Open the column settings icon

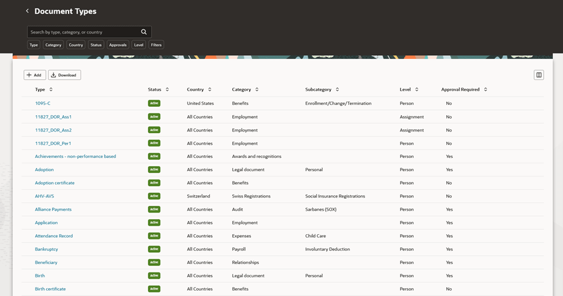point(538,75)
